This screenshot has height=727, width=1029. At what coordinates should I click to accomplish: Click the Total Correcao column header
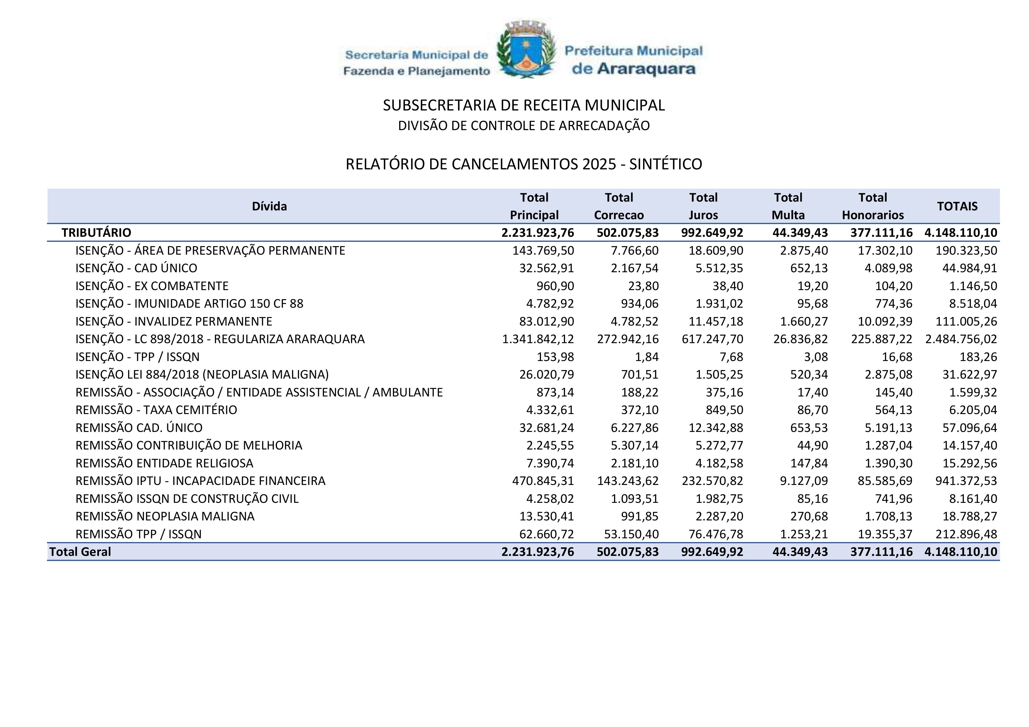(x=618, y=206)
